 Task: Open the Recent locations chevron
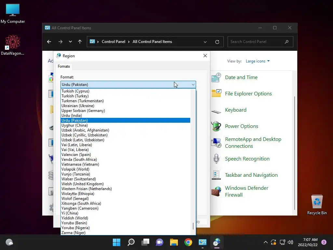[x=70, y=42]
